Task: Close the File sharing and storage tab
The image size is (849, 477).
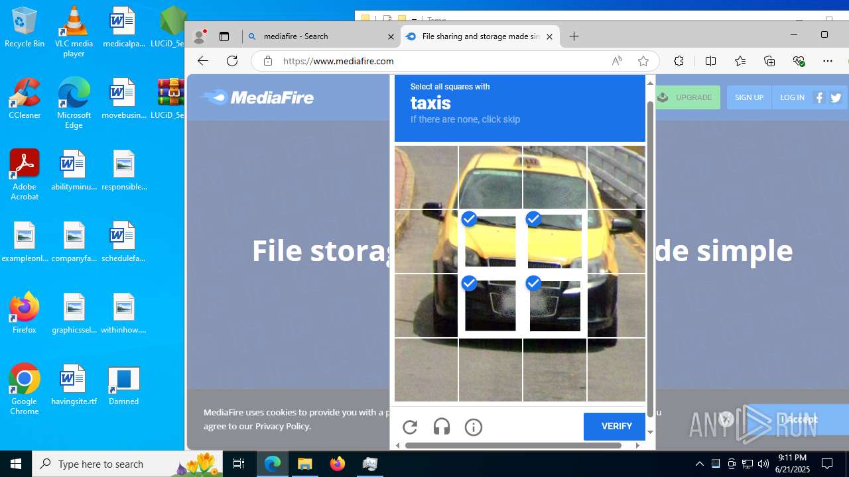Action: (549, 37)
